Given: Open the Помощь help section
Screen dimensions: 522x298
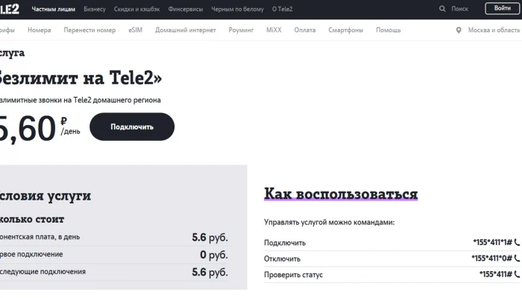Looking at the screenshot, I should (389, 30).
